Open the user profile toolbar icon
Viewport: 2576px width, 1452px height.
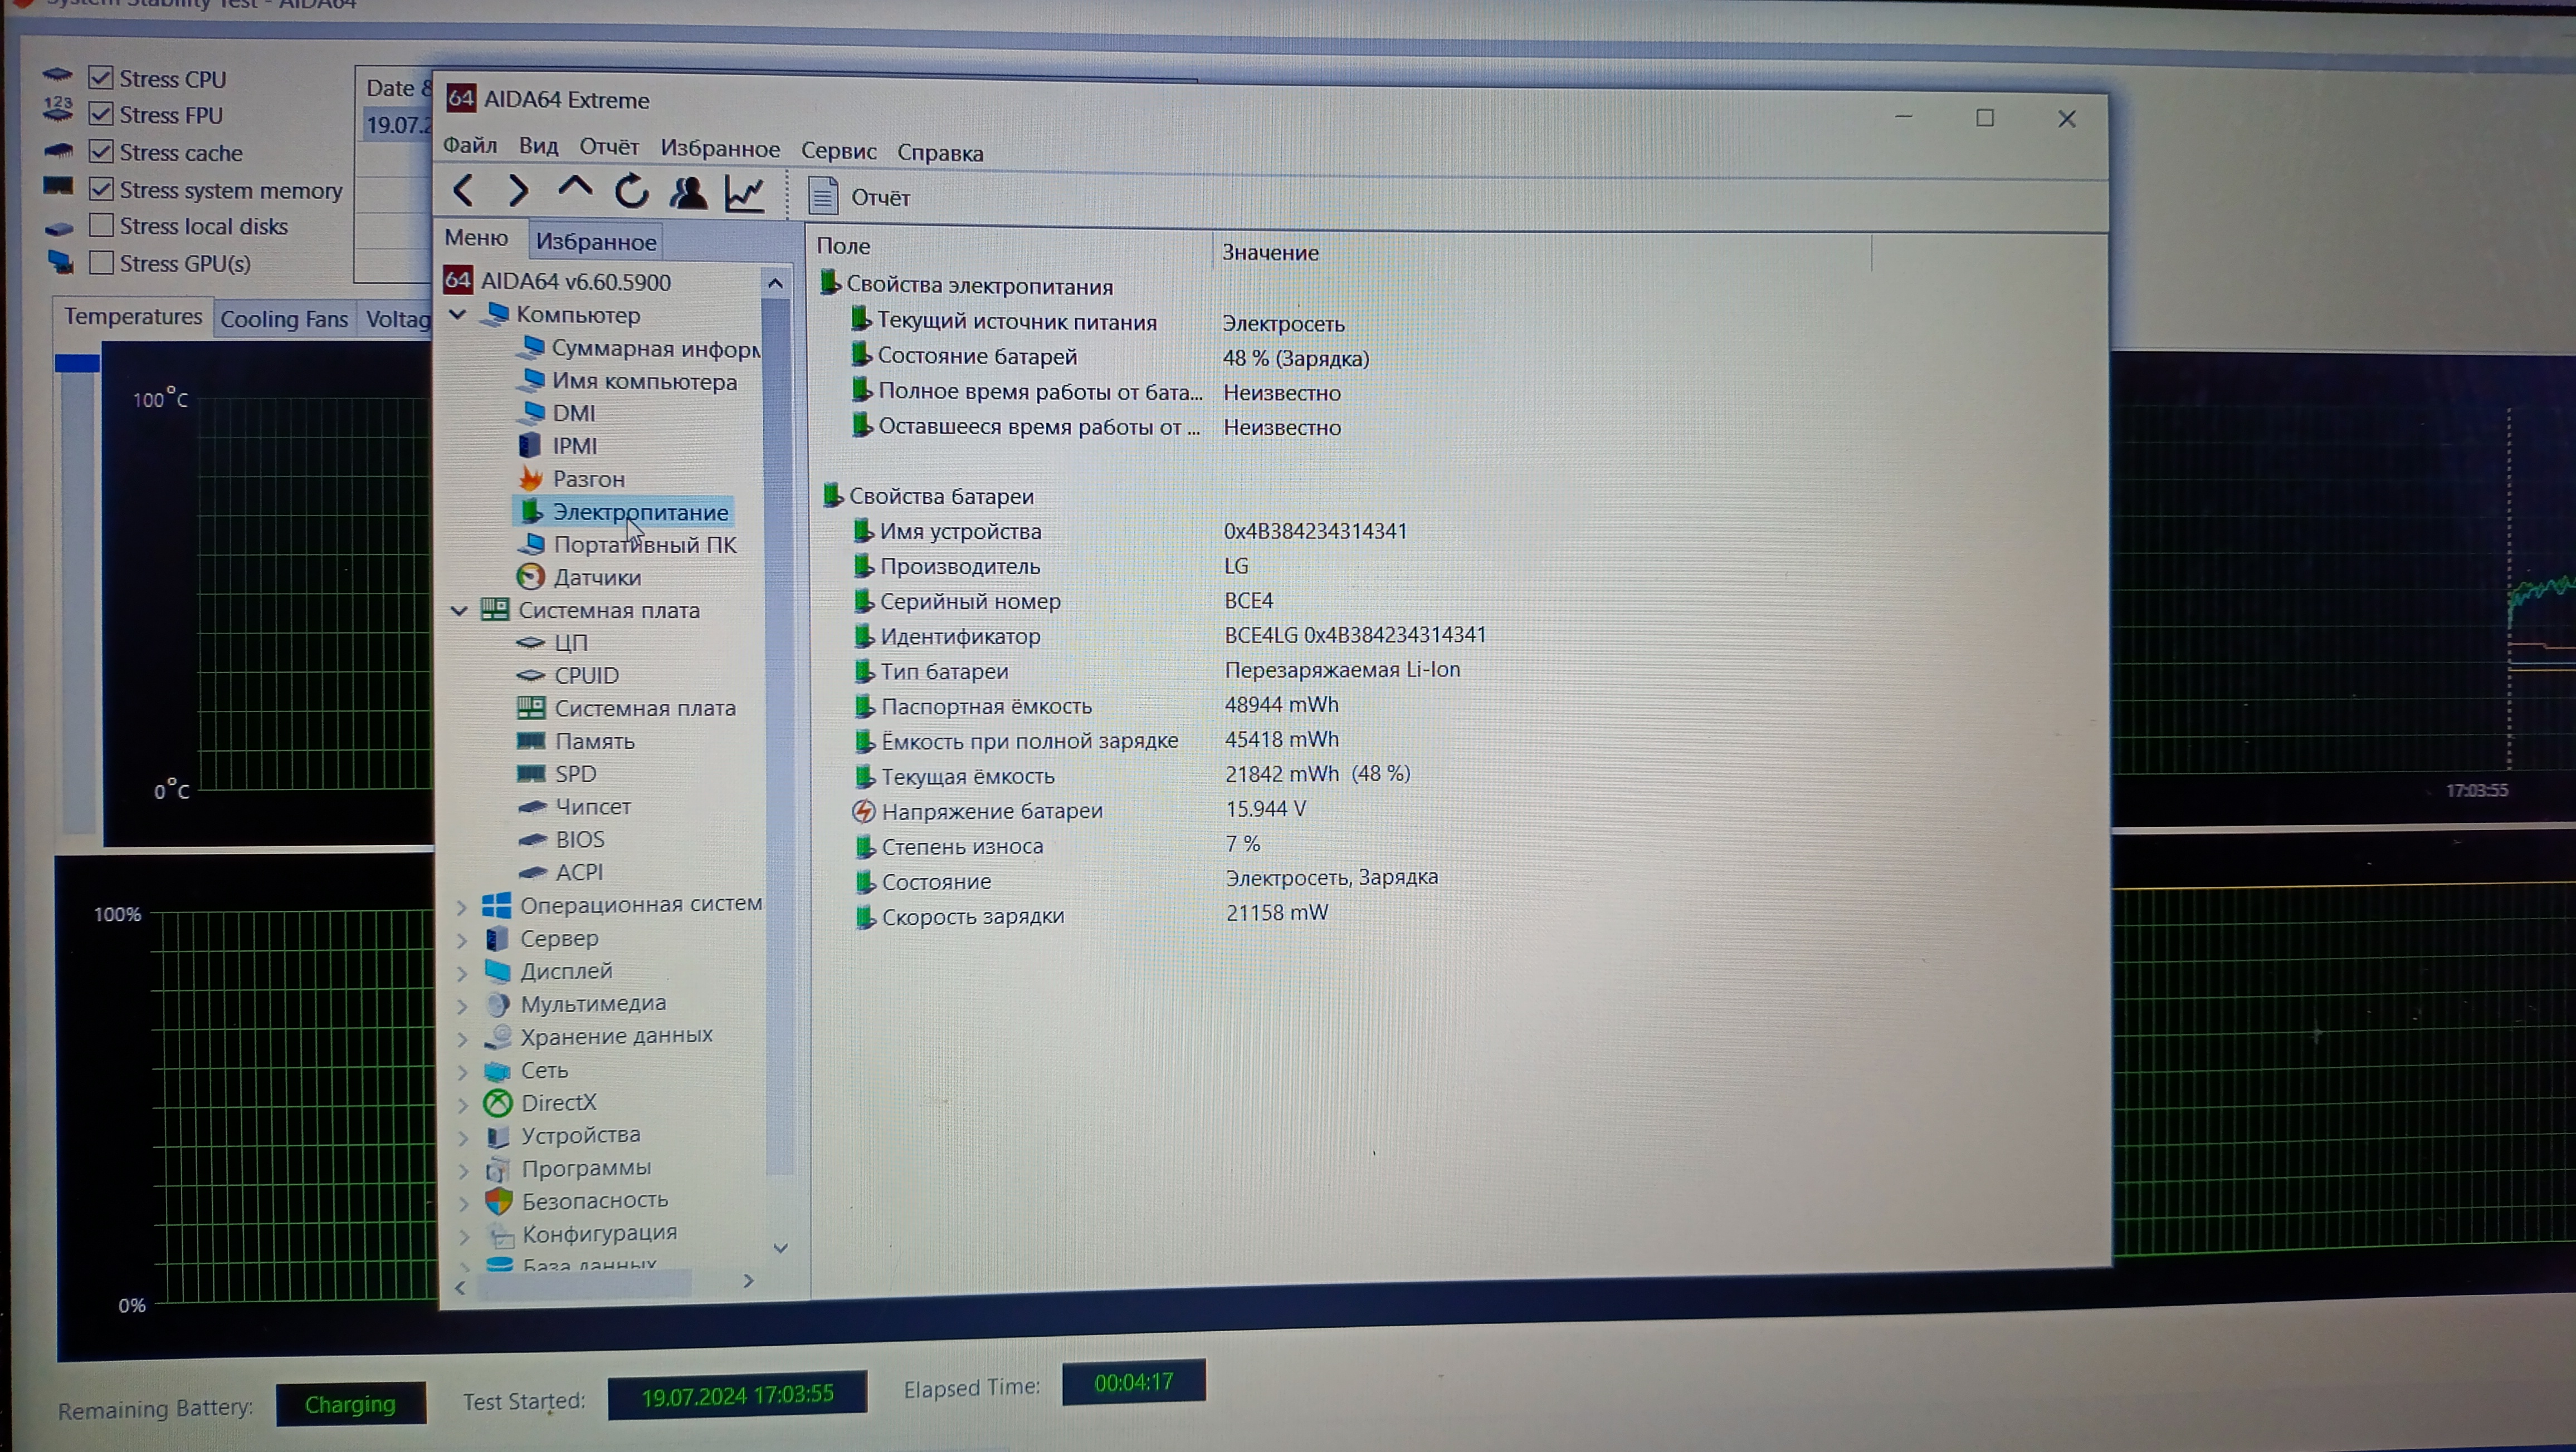click(x=688, y=192)
